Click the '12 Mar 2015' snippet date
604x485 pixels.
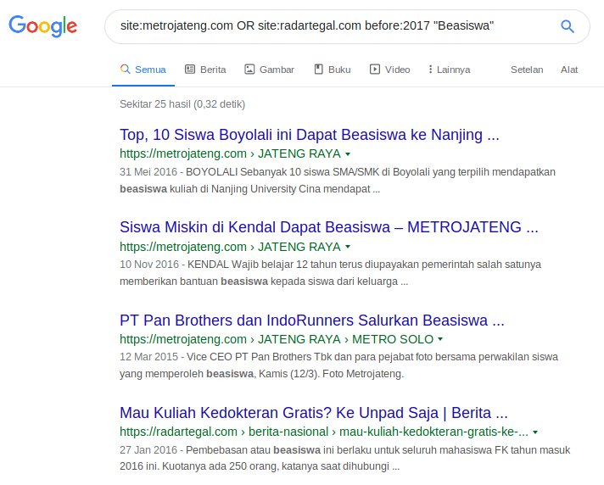coord(148,357)
